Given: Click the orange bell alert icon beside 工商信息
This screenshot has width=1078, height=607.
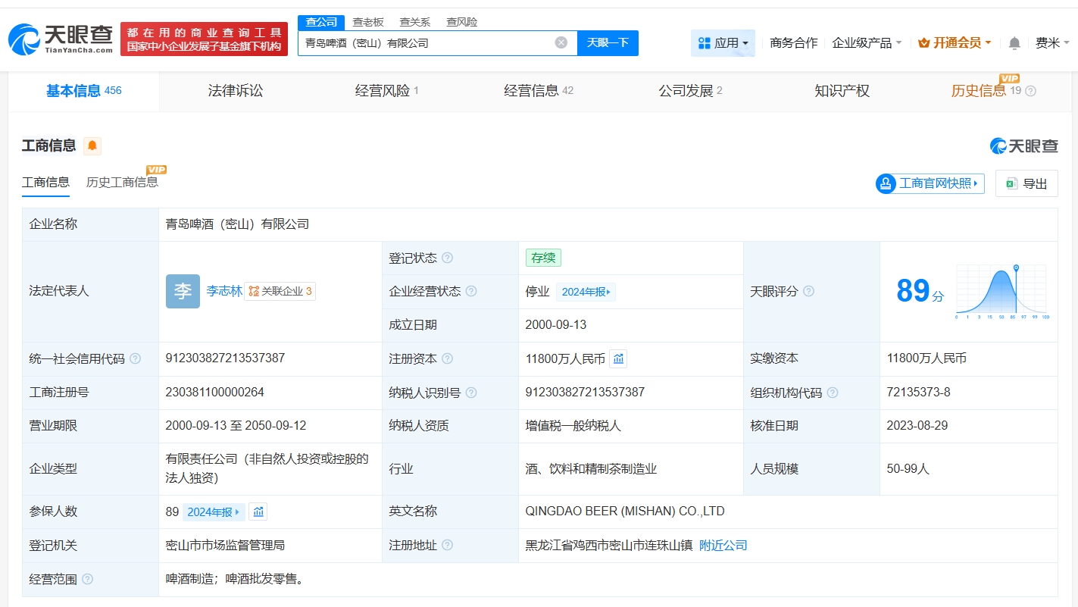Looking at the screenshot, I should pyautogui.click(x=92, y=145).
